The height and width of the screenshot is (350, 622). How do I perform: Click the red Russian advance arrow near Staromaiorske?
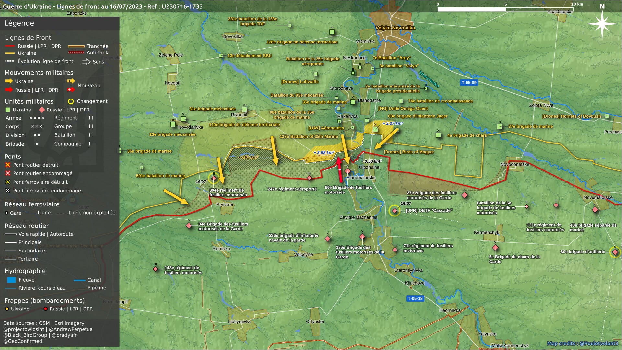click(x=340, y=169)
